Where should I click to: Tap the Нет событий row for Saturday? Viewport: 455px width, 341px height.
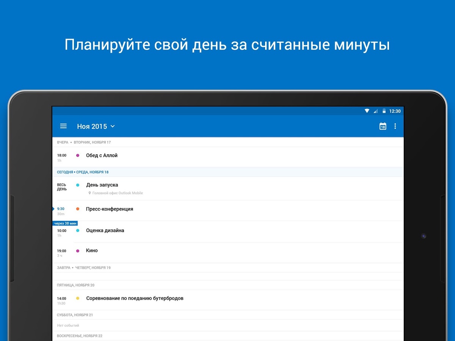pos(68,325)
